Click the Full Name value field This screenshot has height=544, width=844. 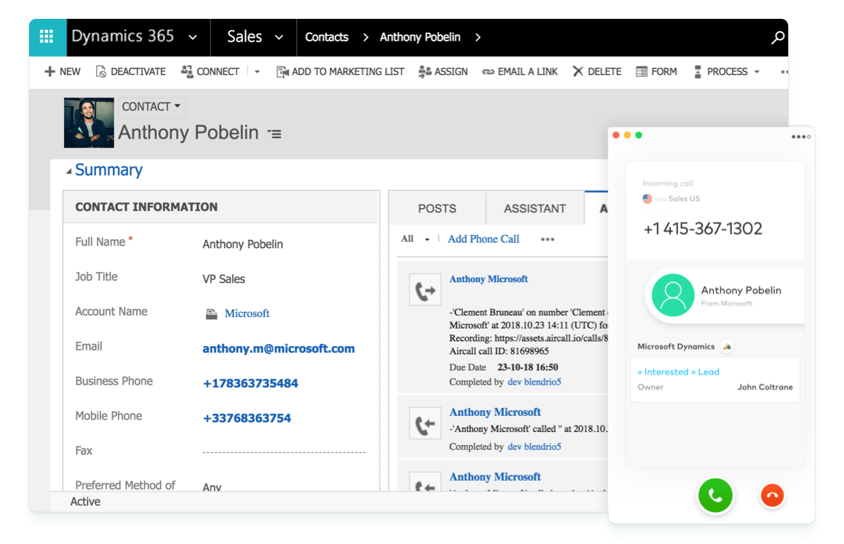coord(243,244)
